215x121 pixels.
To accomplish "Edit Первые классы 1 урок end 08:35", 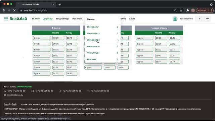I will (174, 38).
